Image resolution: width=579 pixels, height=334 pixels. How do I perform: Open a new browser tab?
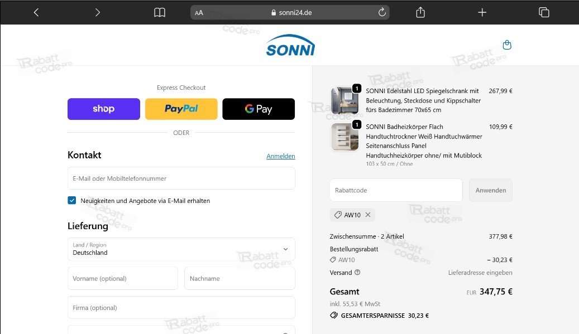[482, 12]
